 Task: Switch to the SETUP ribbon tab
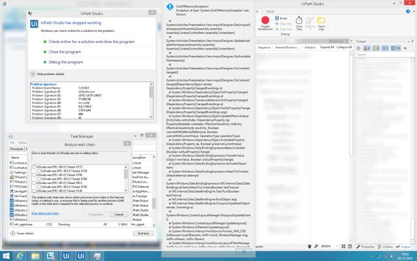(270, 12)
